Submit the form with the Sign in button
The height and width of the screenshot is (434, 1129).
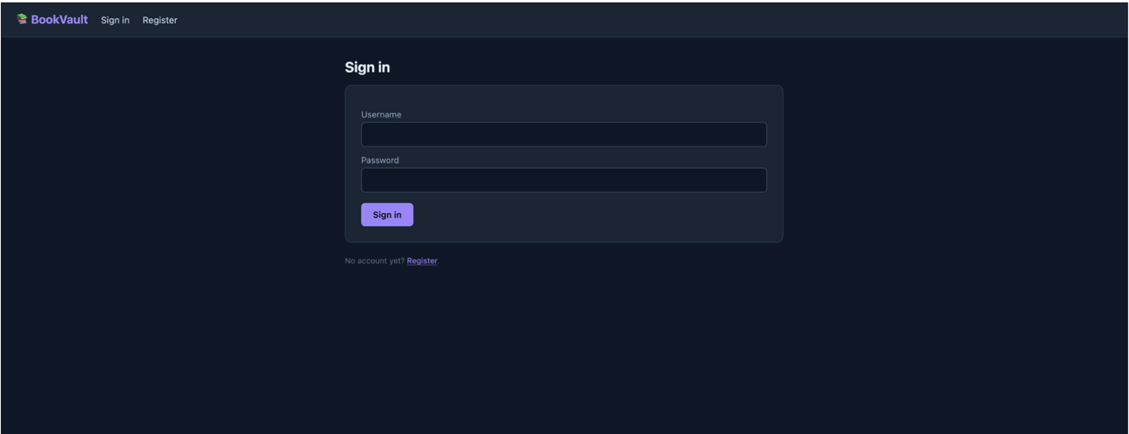coord(387,215)
